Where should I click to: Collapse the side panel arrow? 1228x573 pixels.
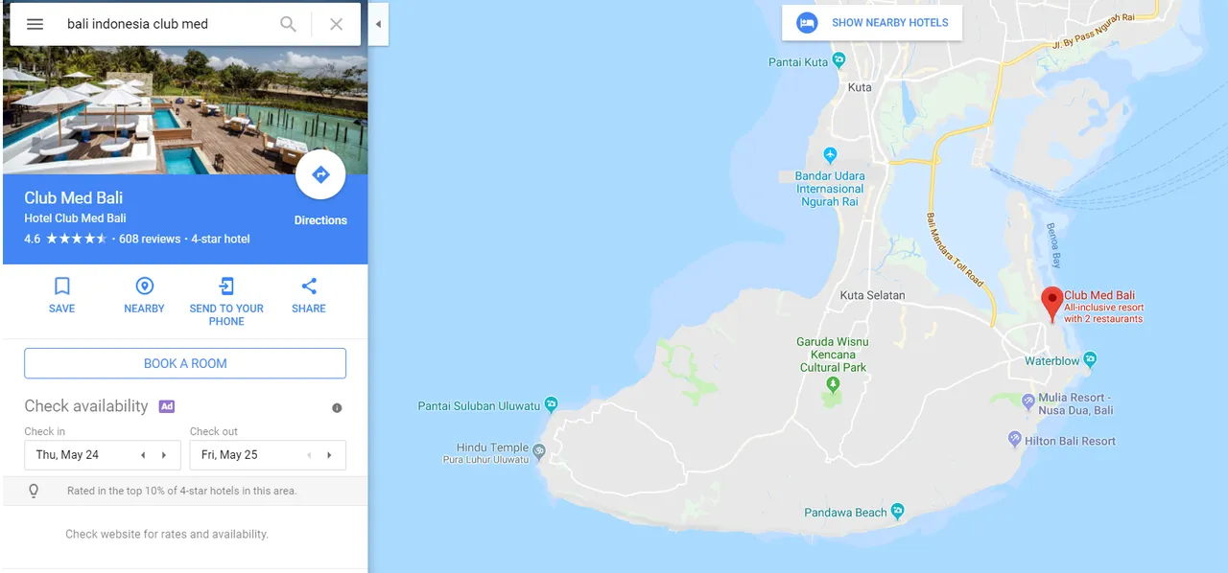(378, 24)
